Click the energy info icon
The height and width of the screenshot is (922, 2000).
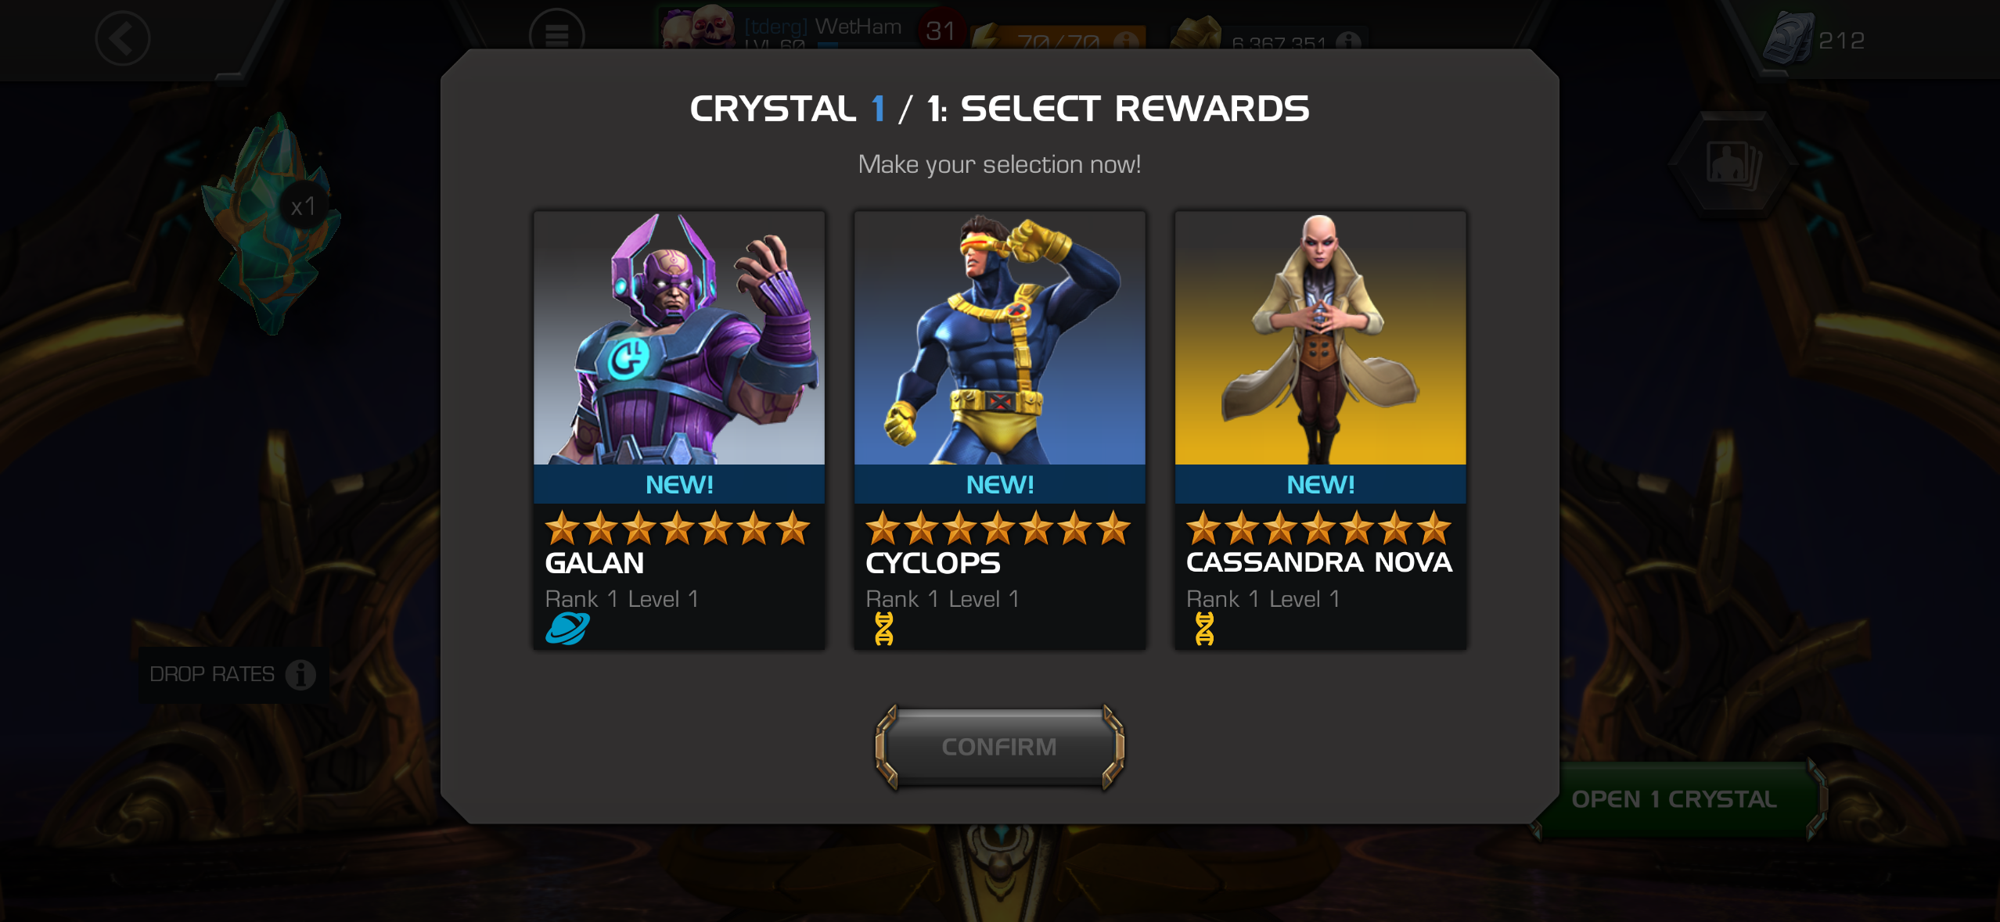[1126, 40]
